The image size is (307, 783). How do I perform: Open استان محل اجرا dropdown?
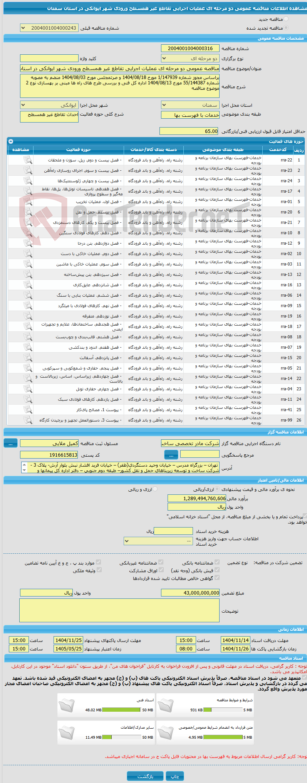click(190, 105)
